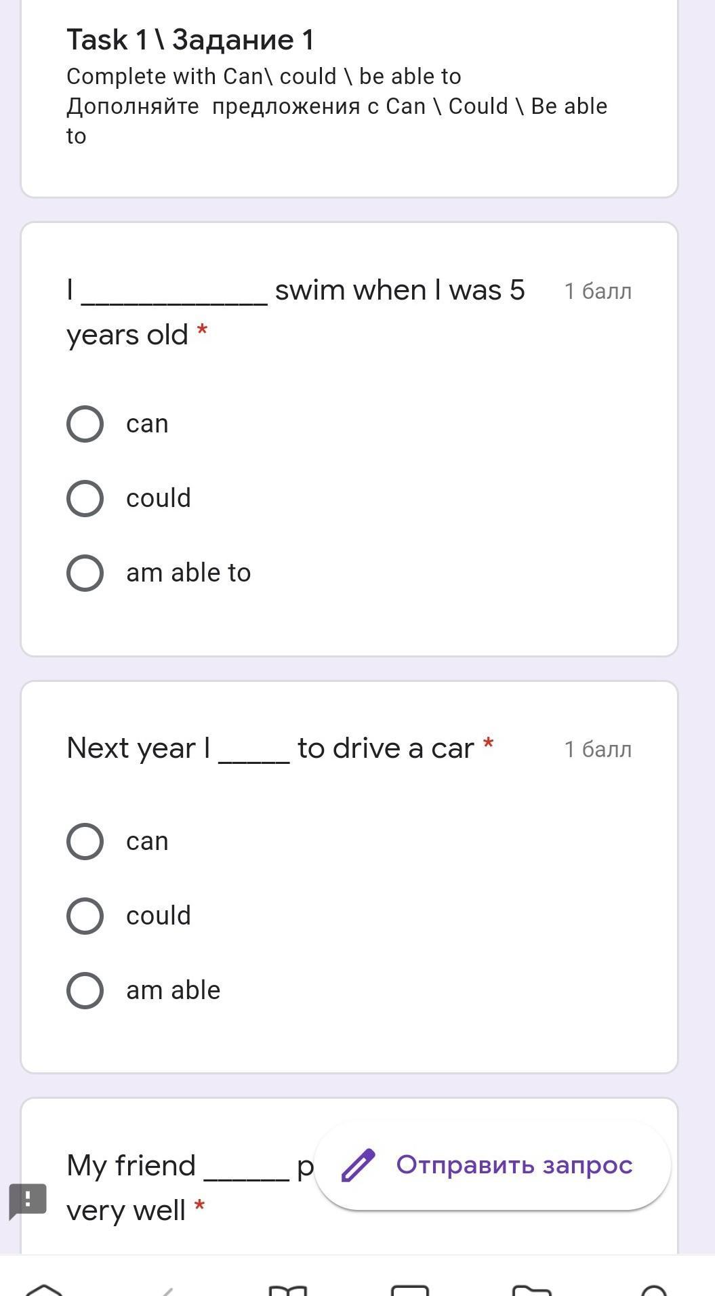Click the "Task 1 \ Задание 1" heading
715x1296 pixels.
click(x=190, y=40)
